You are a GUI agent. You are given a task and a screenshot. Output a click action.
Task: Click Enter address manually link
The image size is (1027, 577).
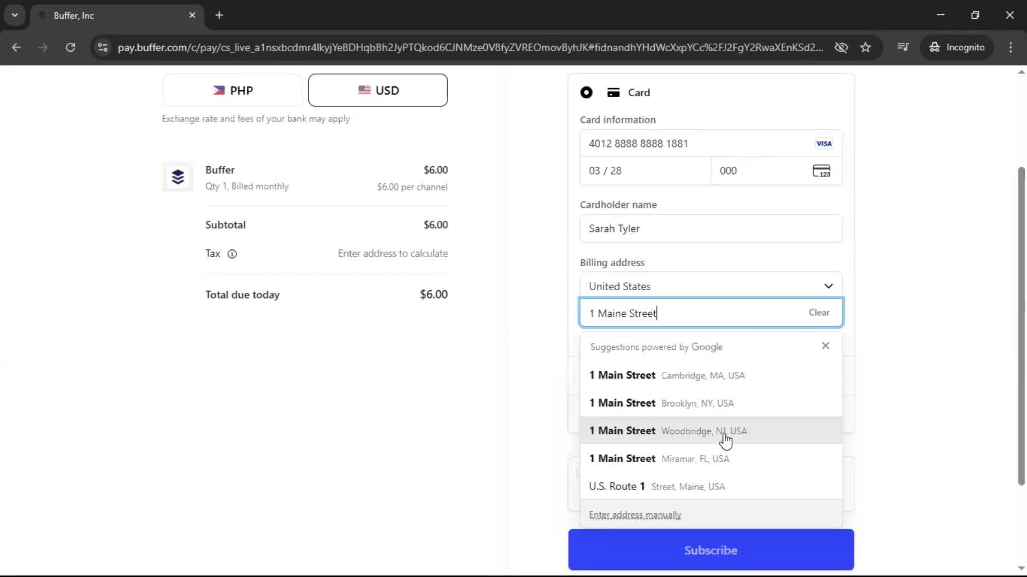[635, 514]
